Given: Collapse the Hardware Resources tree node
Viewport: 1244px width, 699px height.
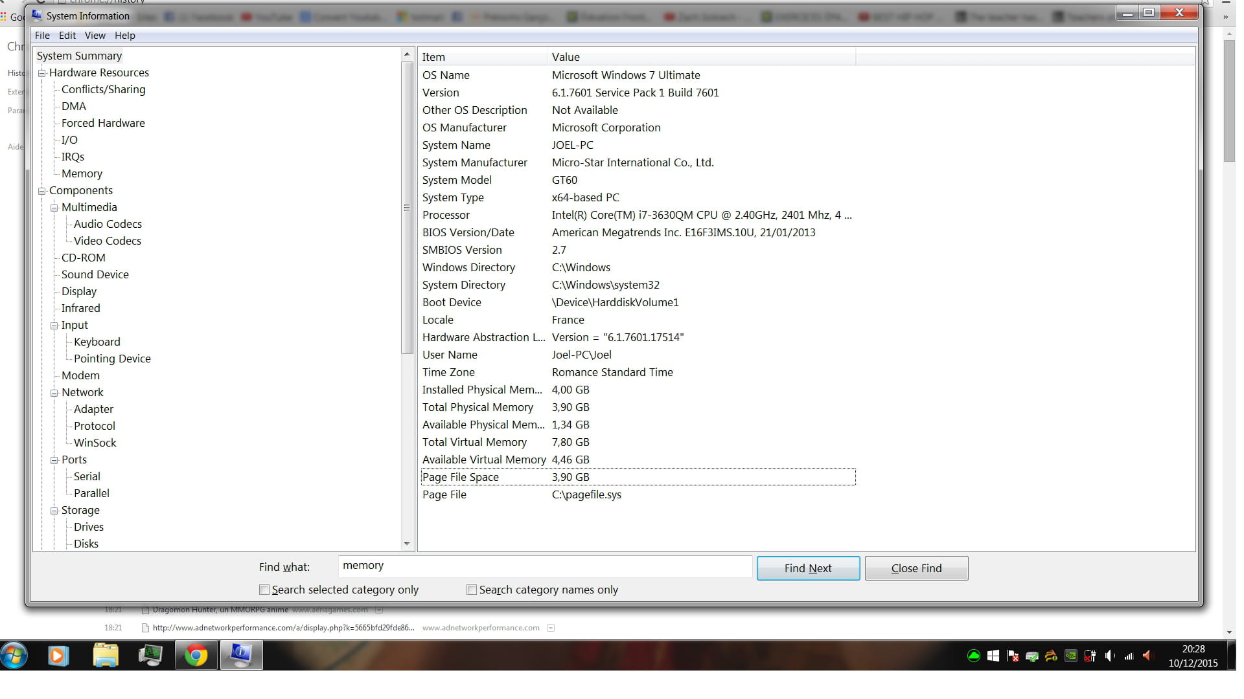Looking at the screenshot, I should [x=42, y=73].
